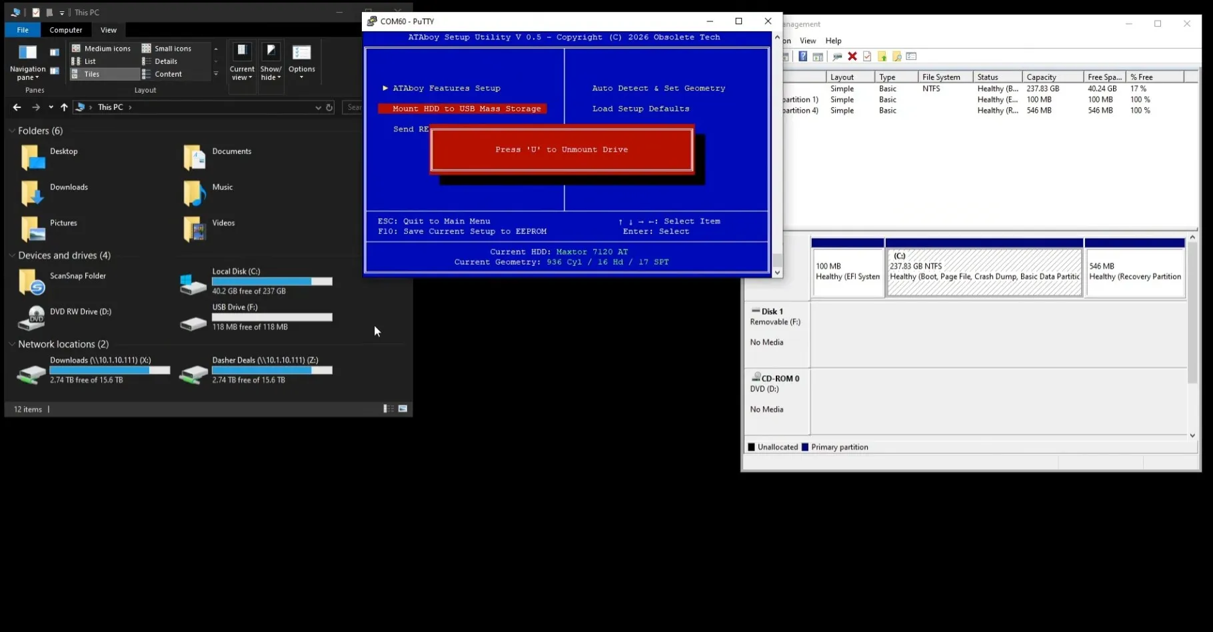The height and width of the screenshot is (632, 1213).
Task: Switch to Medium icons layout
Action: tap(102, 49)
